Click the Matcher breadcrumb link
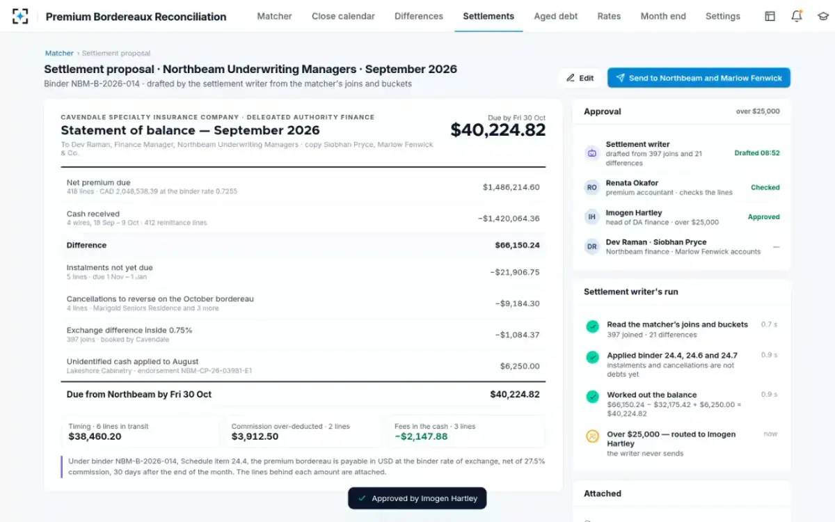Image resolution: width=835 pixels, height=522 pixels. point(59,53)
